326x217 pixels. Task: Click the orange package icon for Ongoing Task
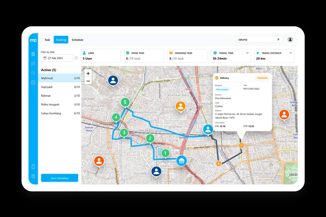click(x=171, y=53)
